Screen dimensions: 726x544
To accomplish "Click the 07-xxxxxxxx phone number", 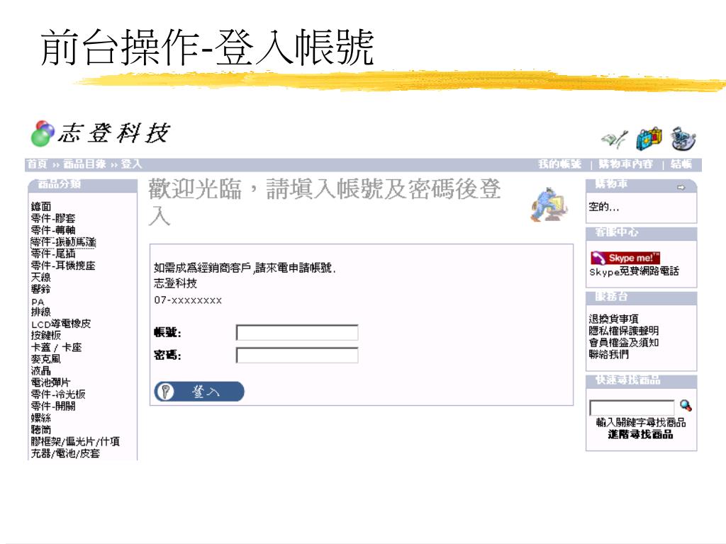I will [x=188, y=300].
